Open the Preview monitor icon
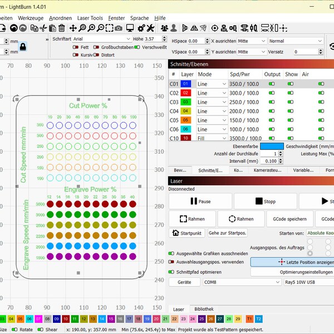The image size is (334, 334). [x=130, y=28]
